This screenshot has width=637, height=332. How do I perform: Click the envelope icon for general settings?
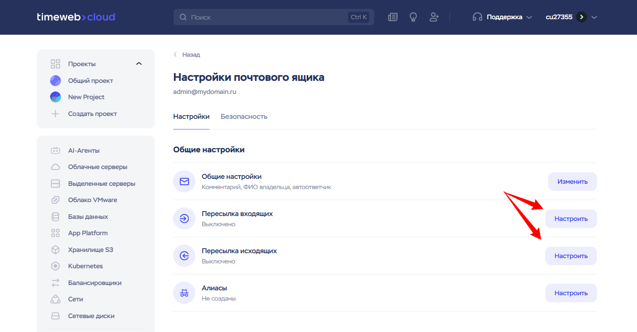tap(184, 181)
